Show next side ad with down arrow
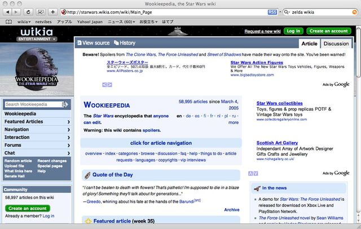The width and height of the screenshot is (361, 229). [x=256, y=174]
